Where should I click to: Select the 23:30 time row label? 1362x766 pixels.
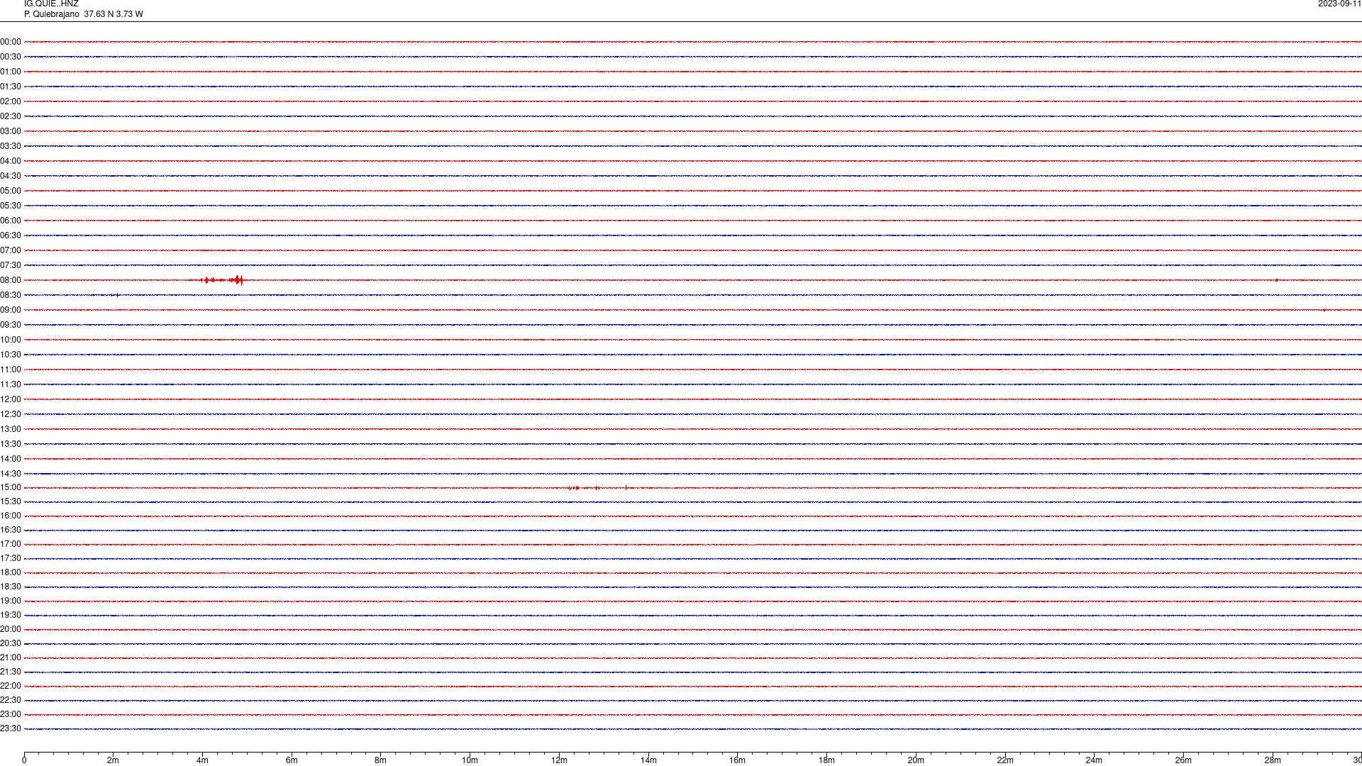(11, 728)
